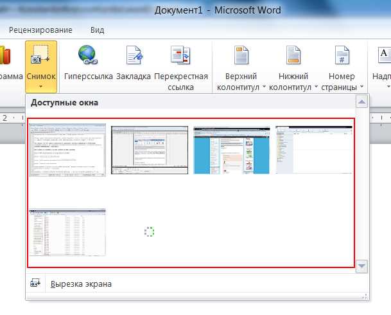Expand Верхний колонтитул dropdown arrow

click(x=264, y=87)
